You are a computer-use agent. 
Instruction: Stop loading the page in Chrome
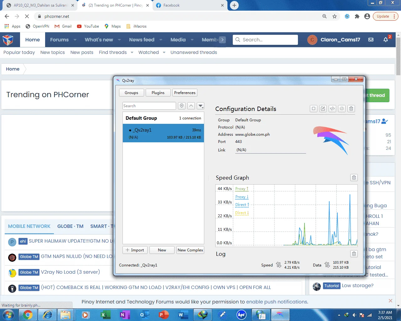[27, 16]
